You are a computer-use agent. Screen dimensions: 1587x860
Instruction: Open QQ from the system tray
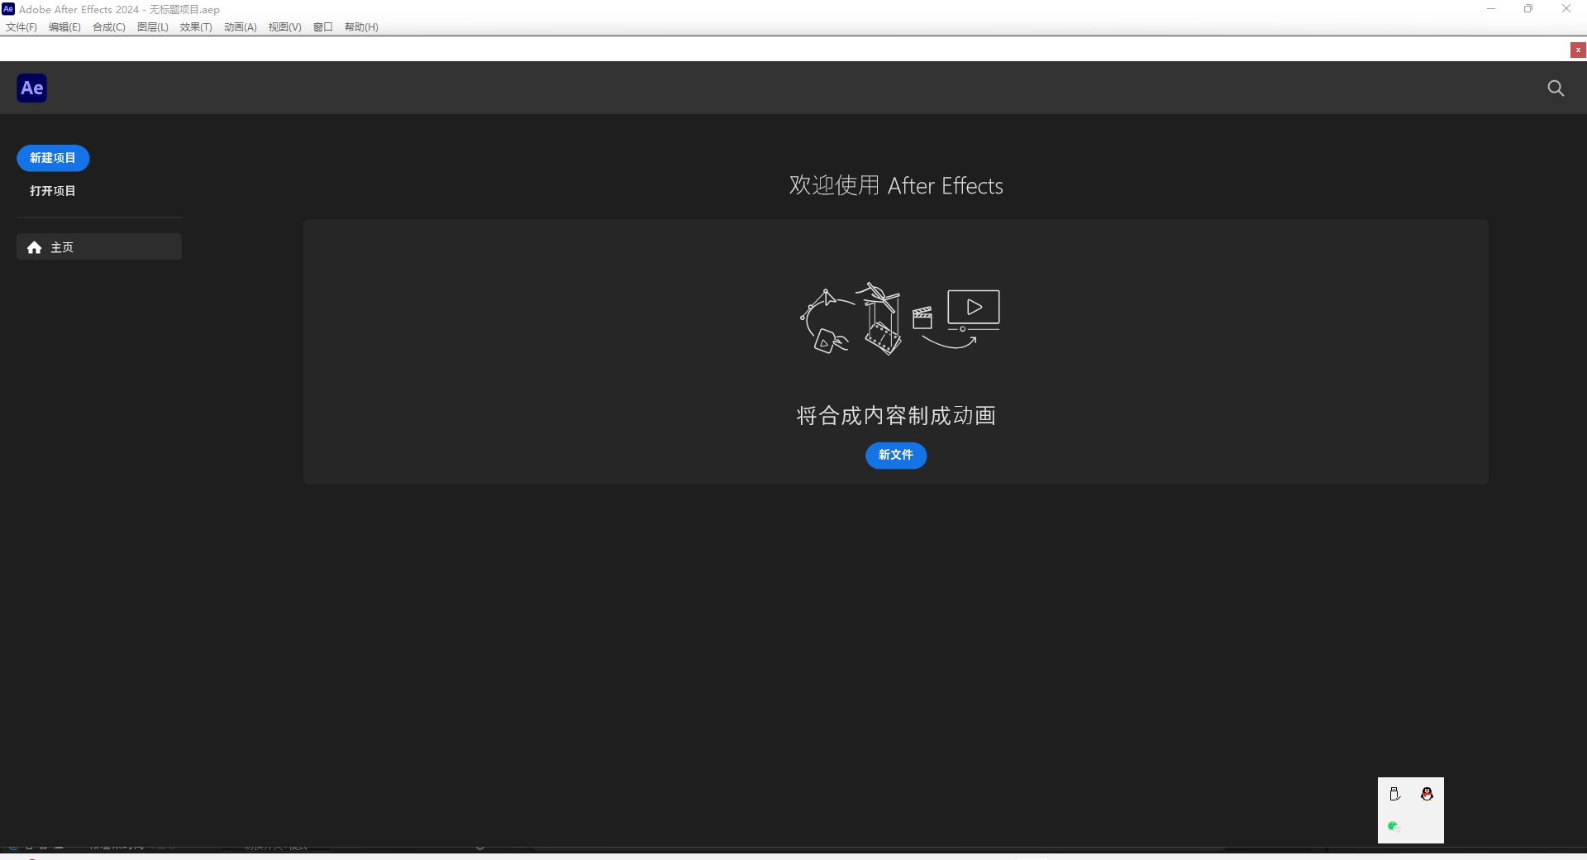coord(1427,794)
